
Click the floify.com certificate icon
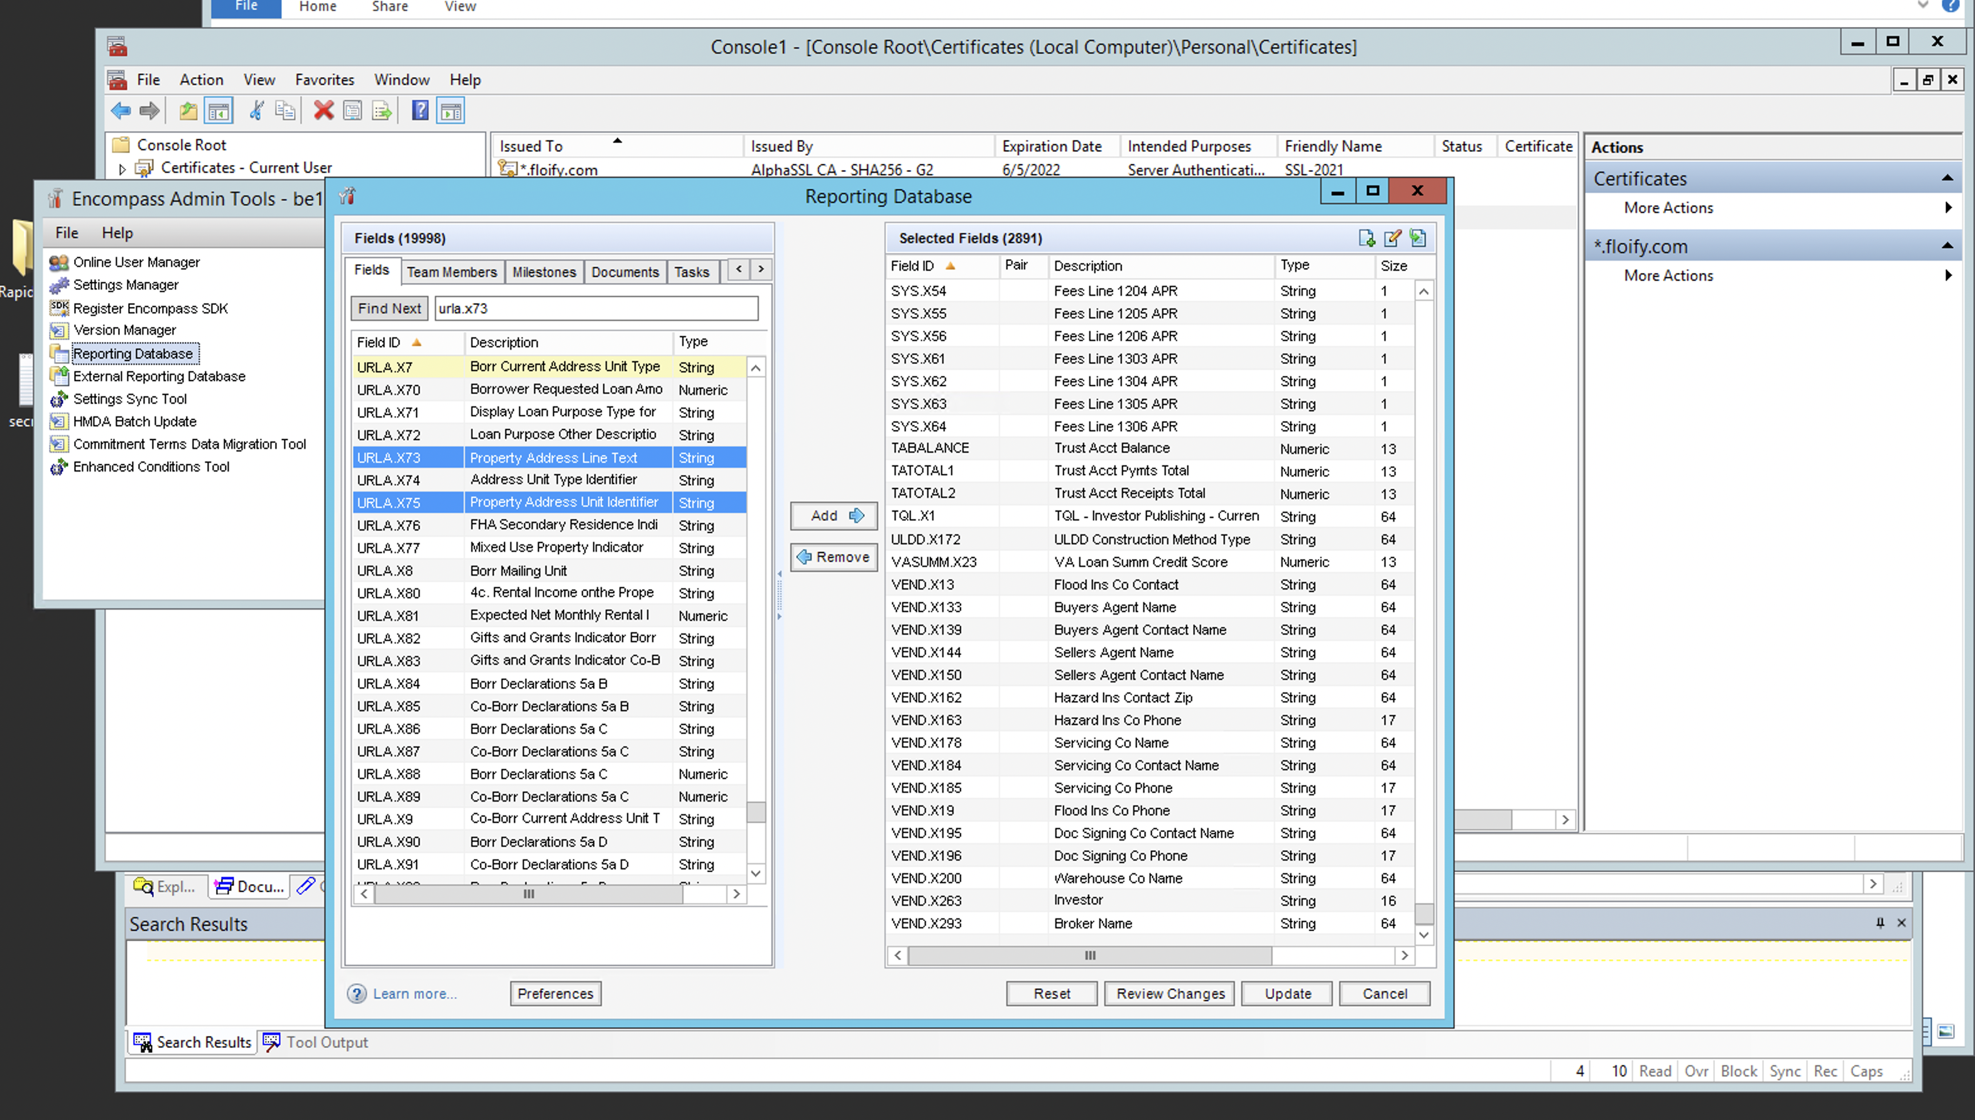click(507, 168)
